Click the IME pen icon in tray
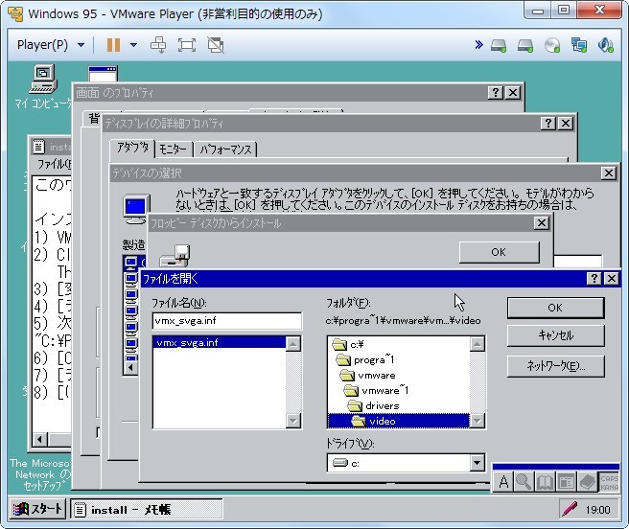Viewport: 629px width, 529px height. tap(570, 509)
